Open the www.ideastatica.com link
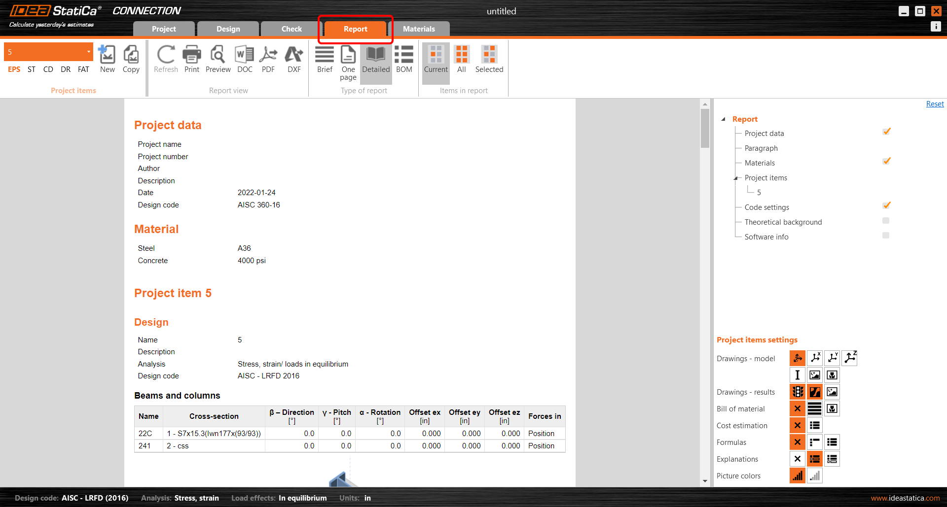The image size is (947, 507). coord(905,498)
